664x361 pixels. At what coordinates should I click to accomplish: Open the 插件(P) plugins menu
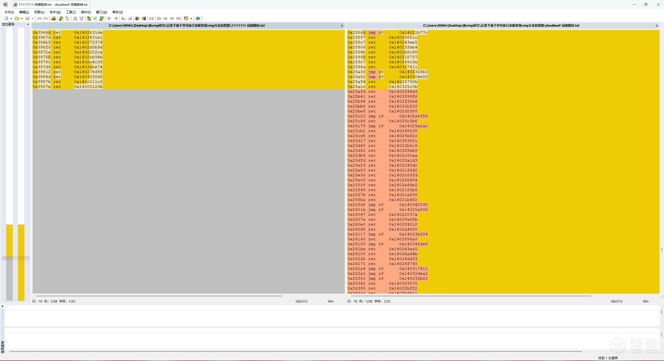click(86, 12)
